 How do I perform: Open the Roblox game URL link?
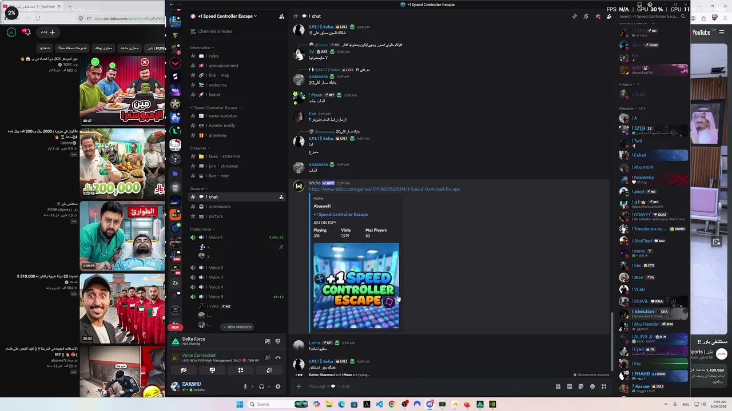384,189
